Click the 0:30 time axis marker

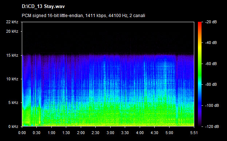[x=36, y=133]
